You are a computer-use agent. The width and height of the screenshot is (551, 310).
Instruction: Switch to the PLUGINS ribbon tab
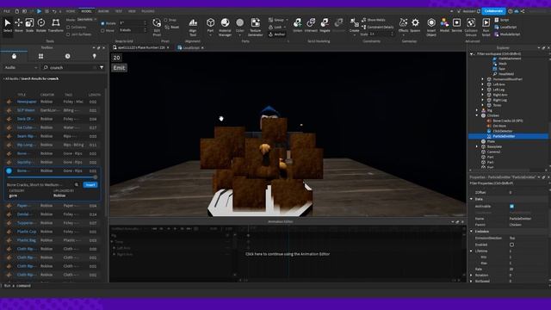click(148, 11)
